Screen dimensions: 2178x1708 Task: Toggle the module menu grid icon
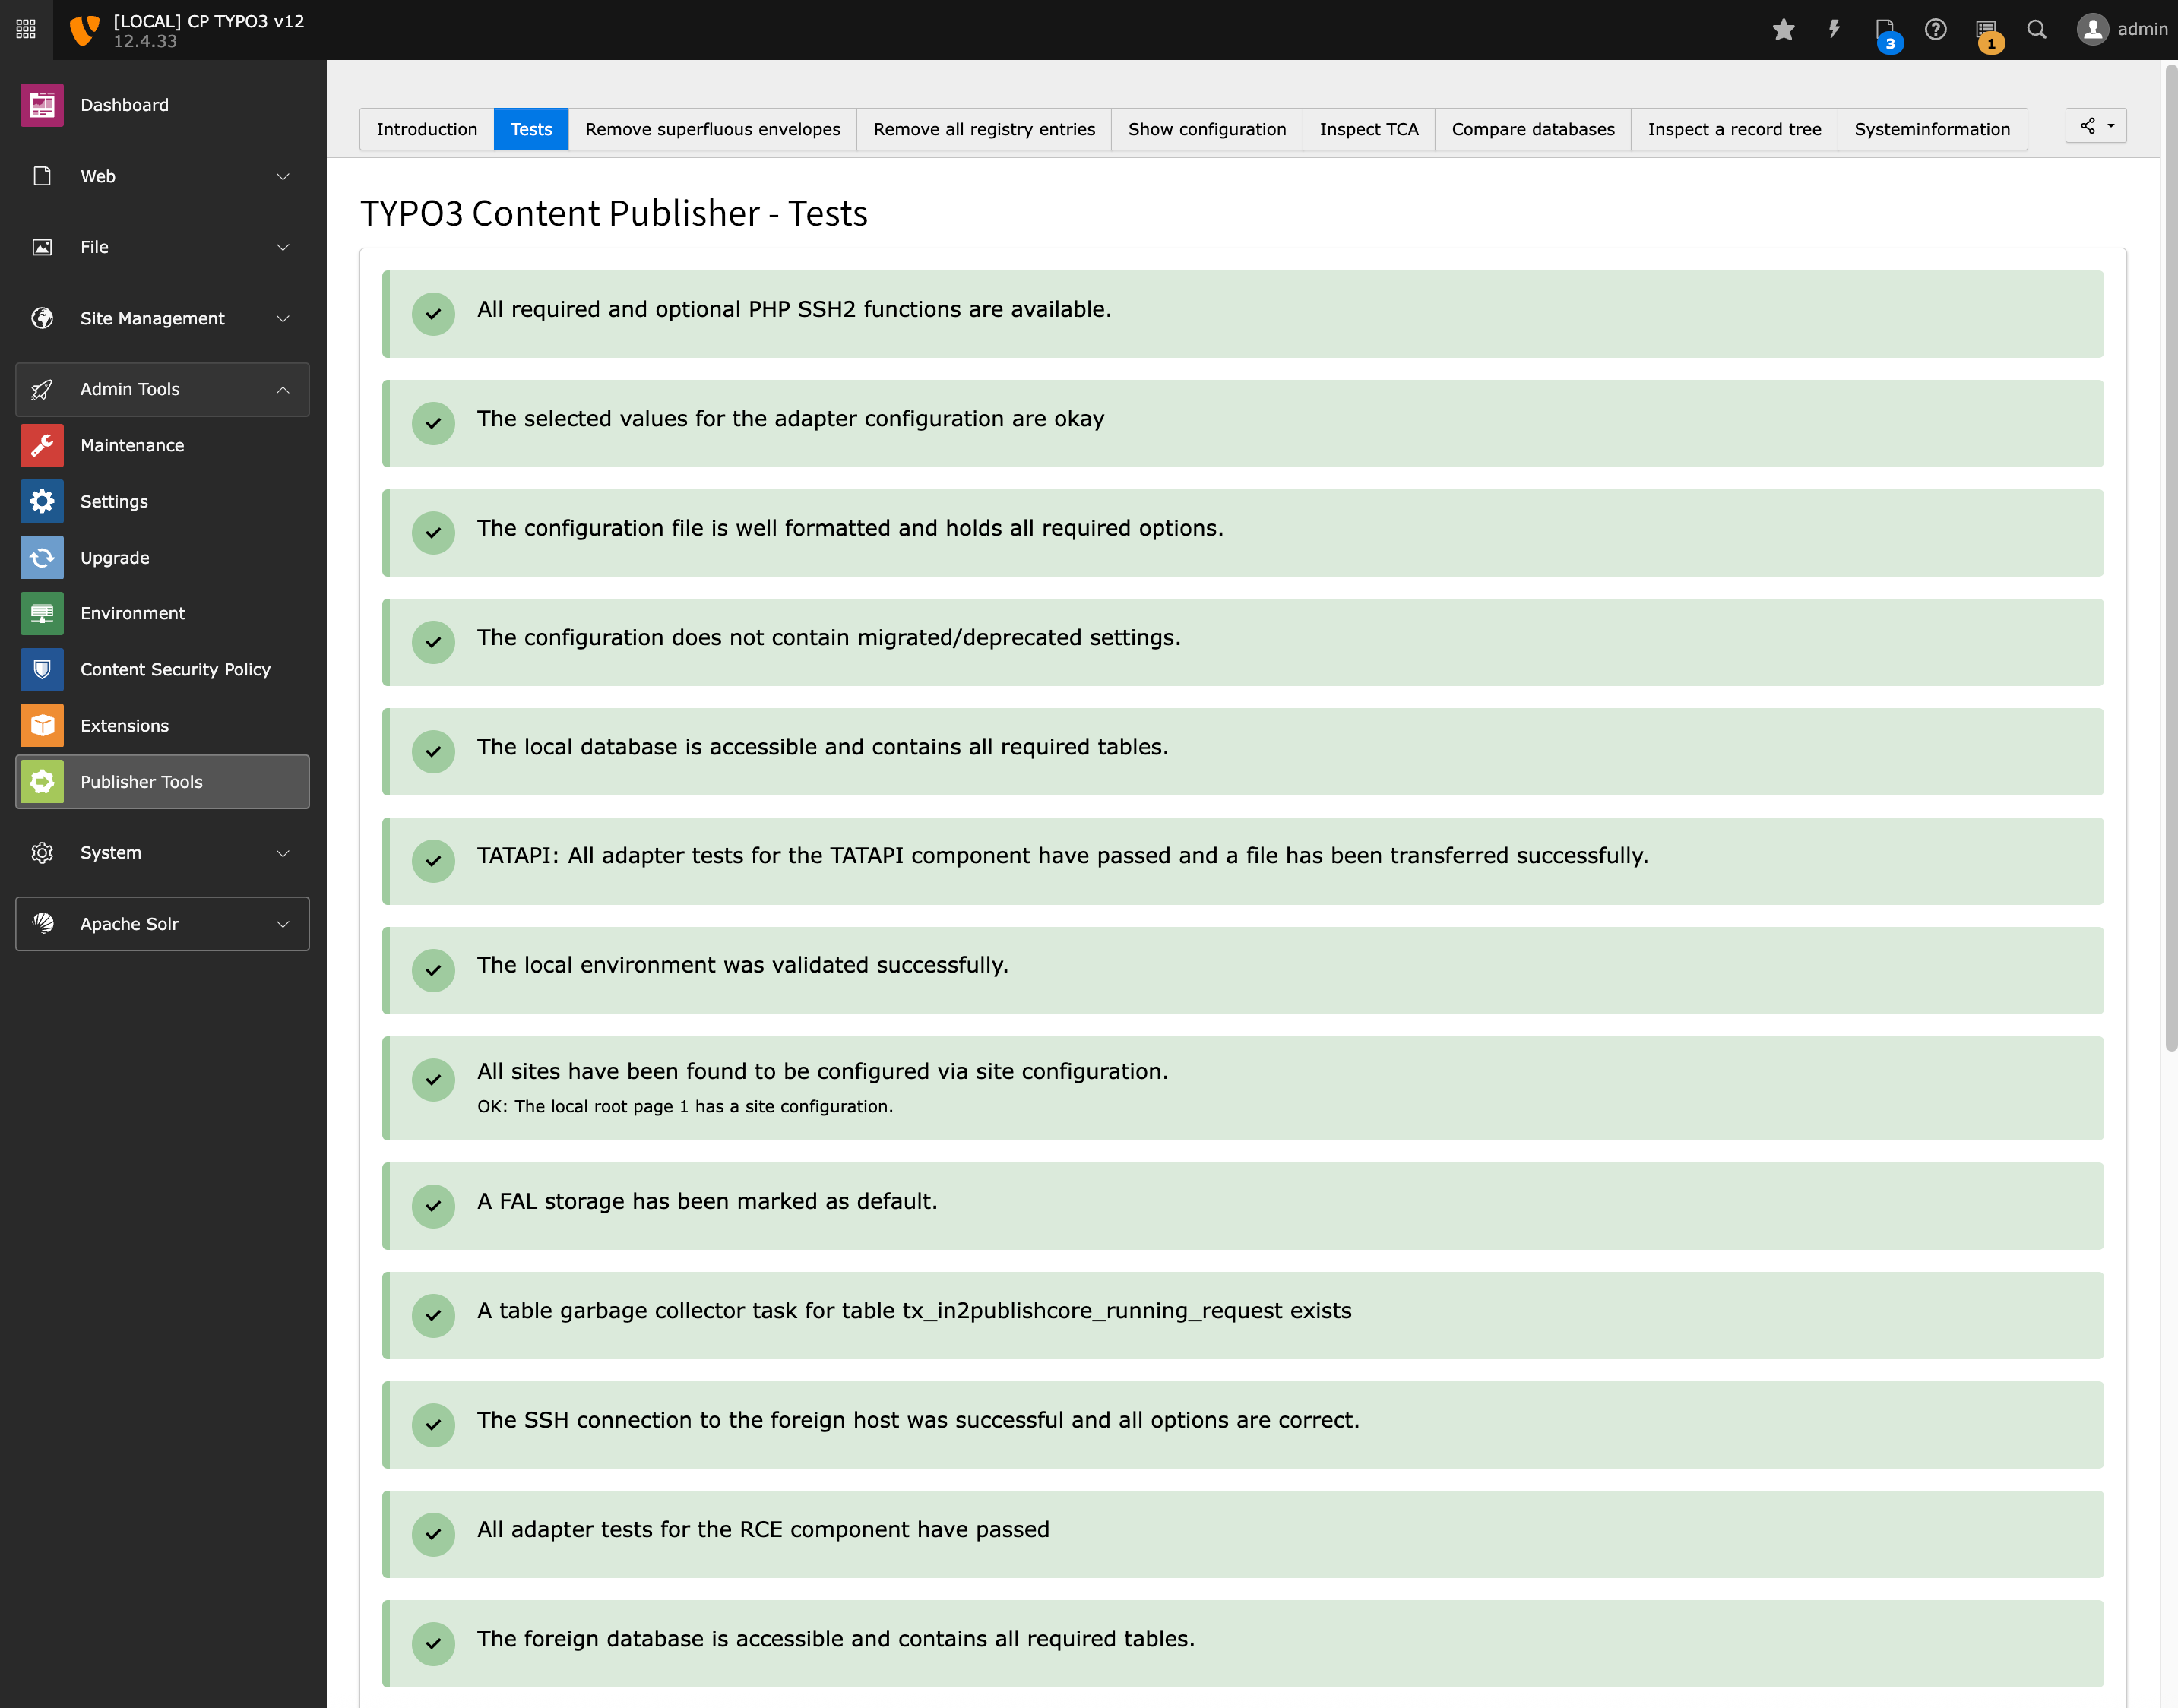[26, 29]
